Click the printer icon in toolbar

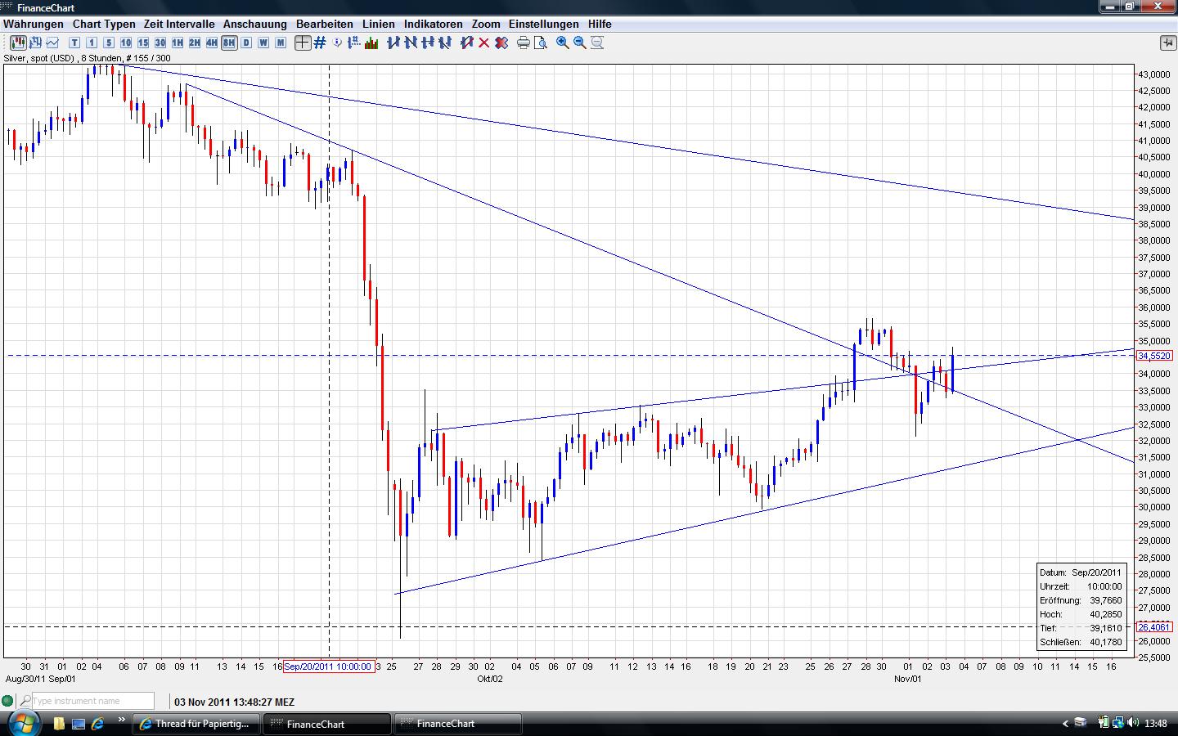(x=524, y=43)
